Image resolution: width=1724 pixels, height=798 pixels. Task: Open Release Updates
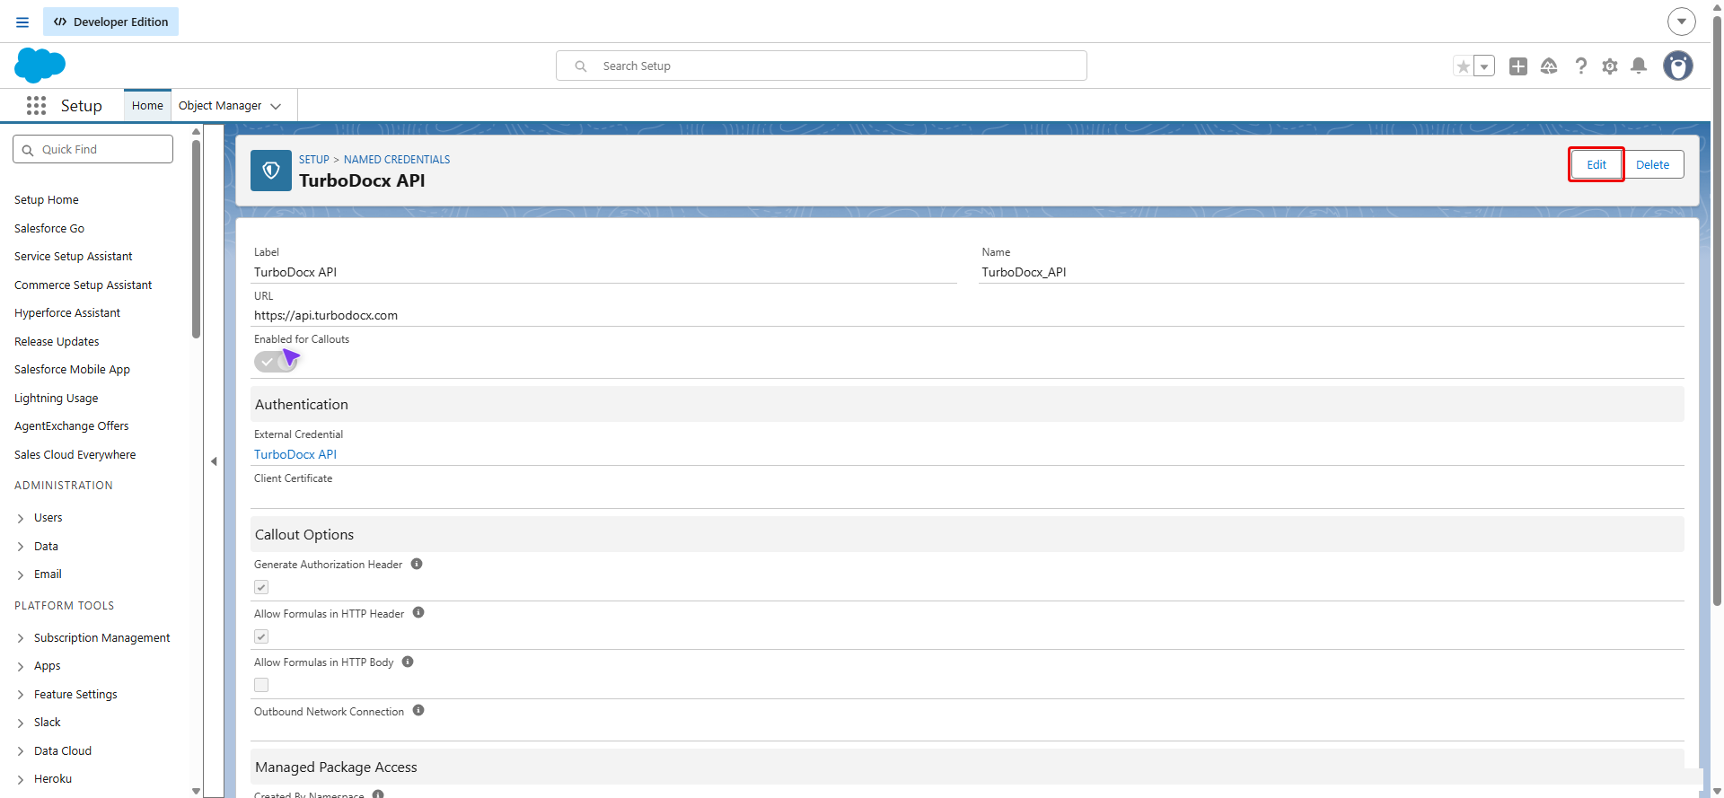[57, 342]
